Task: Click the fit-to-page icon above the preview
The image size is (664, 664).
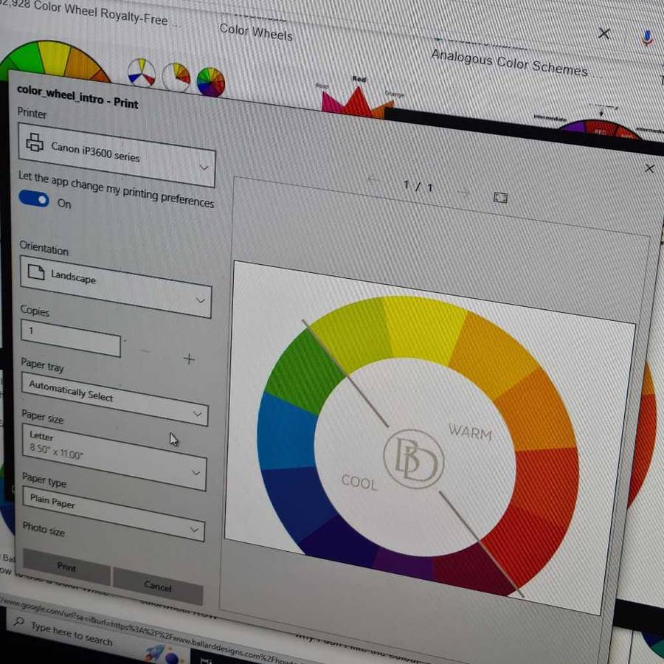Action: click(500, 198)
